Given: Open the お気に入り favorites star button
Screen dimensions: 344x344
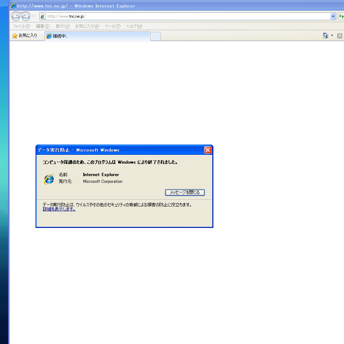Looking at the screenshot, I should (24, 36).
